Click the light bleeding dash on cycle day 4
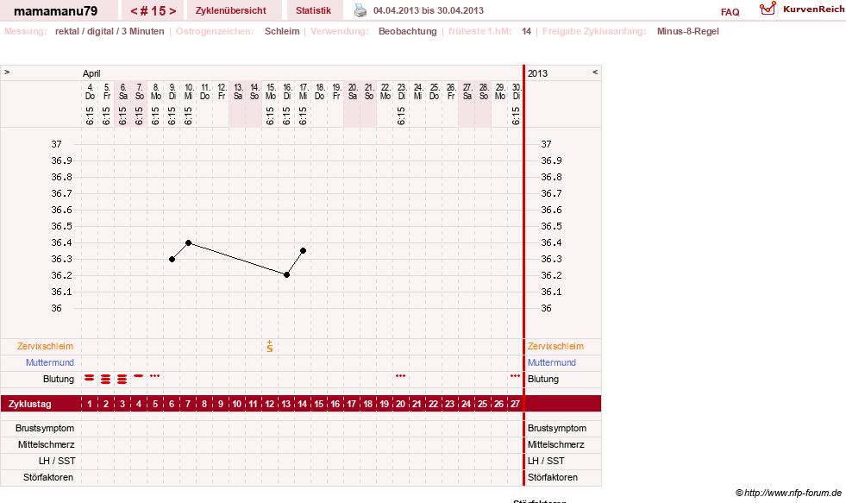 click(x=139, y=375)
